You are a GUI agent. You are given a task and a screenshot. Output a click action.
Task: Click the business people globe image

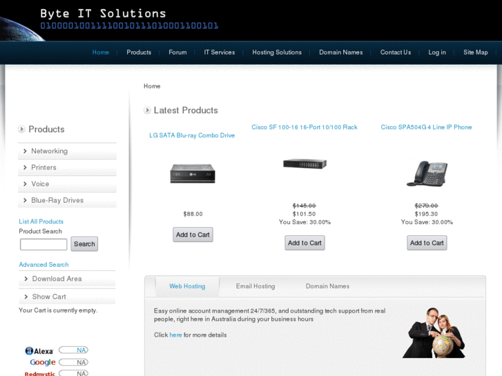point(434,333)
